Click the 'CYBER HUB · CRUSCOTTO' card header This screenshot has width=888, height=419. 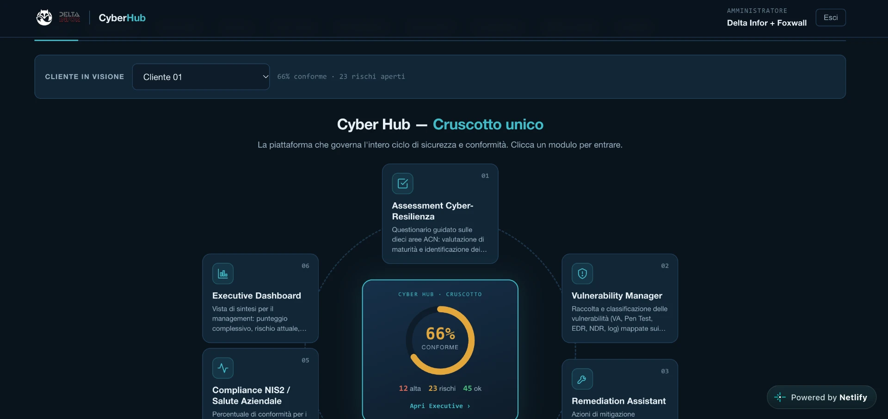pyautogui.click(x=440, y=294)
